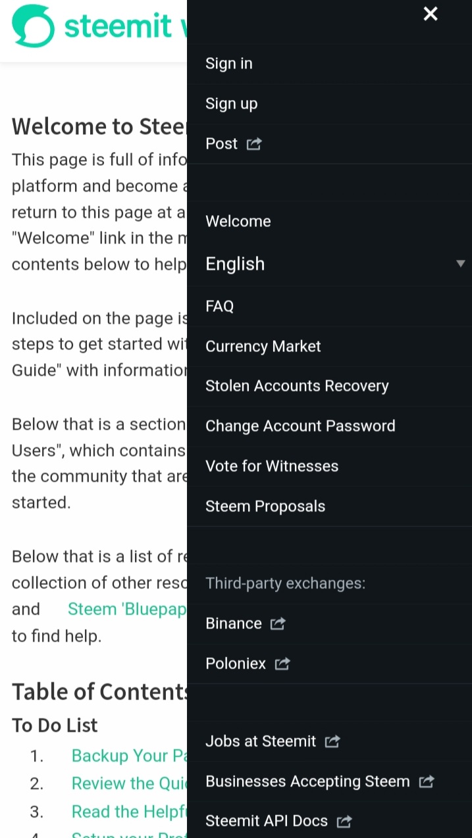Close the side menu with X icon
Image resolution: width=472 pixels, height=838 pixels.
(x=431, y=14)
